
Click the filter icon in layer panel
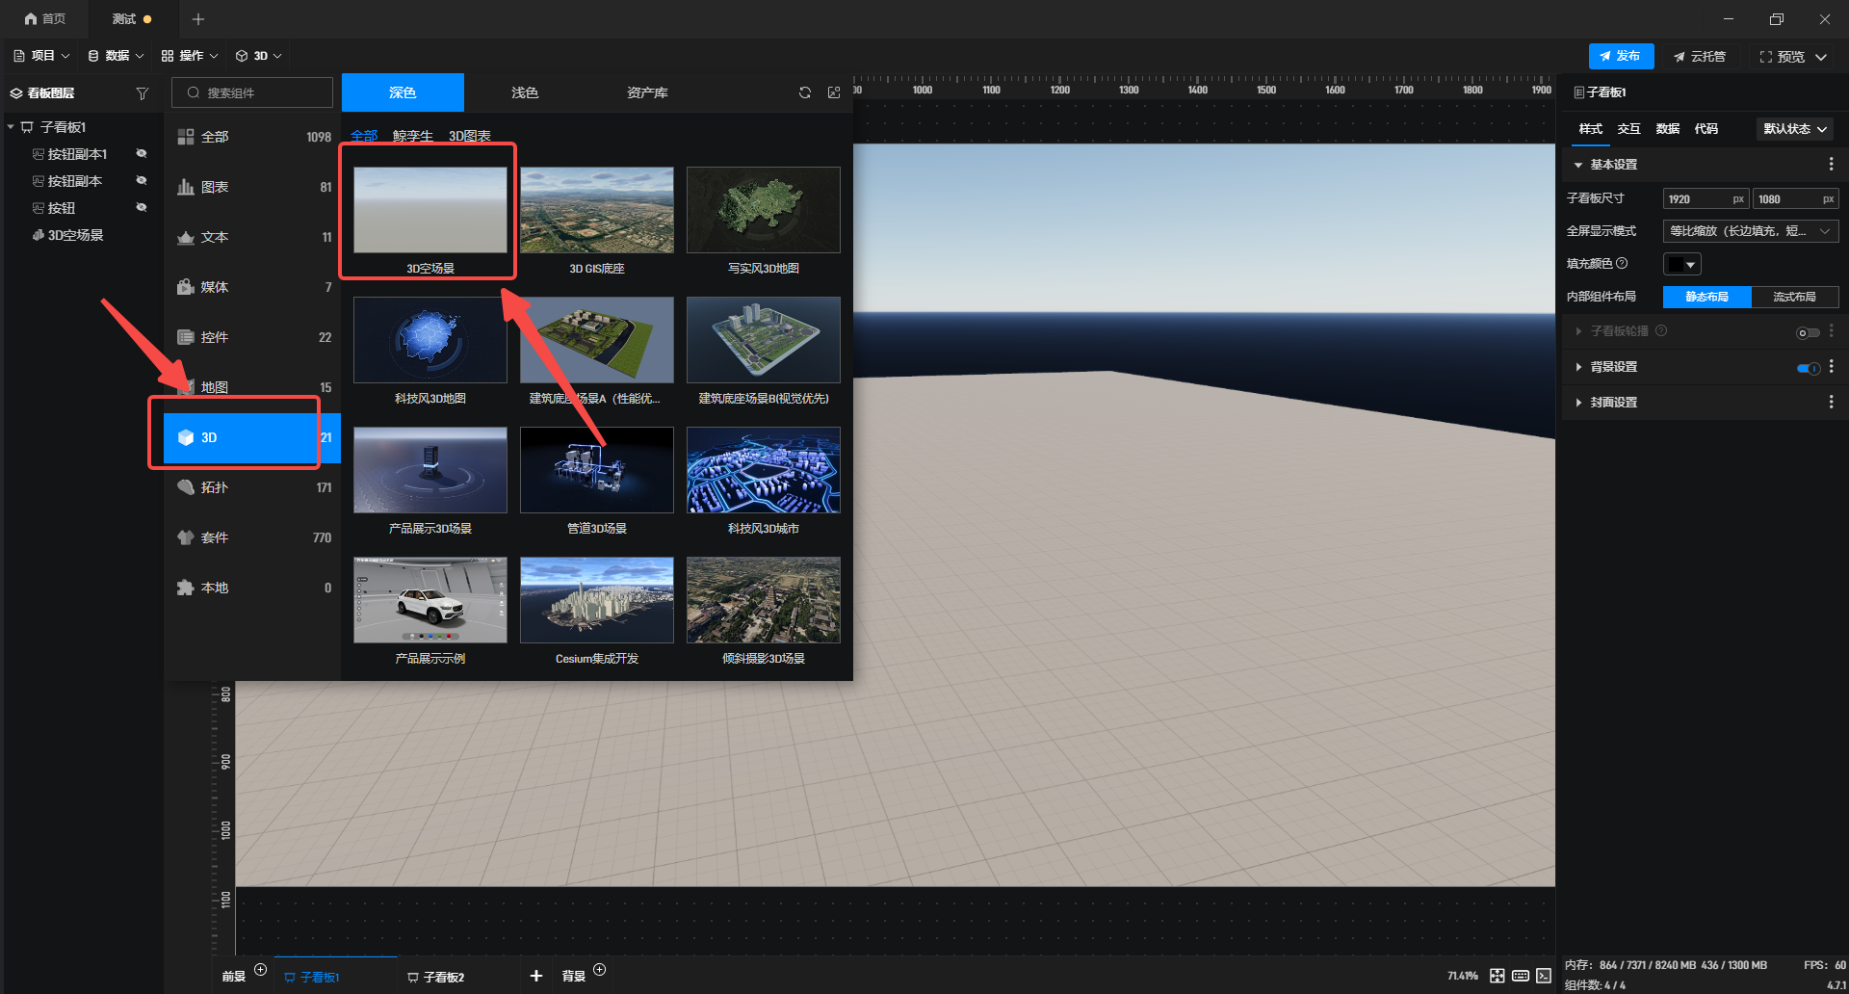pos(143,93)
